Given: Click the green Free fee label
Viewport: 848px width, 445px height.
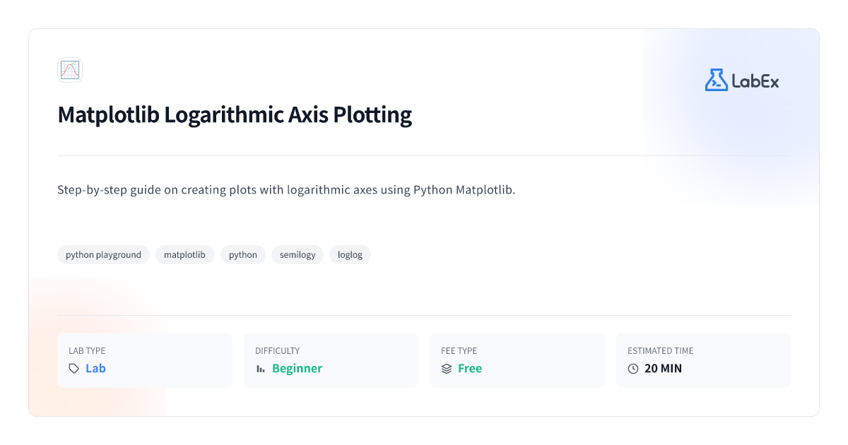Looking at the screenshot, I should pos(470,369).
